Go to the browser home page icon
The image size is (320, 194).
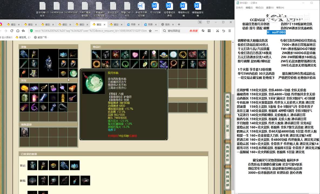[18, 31]
